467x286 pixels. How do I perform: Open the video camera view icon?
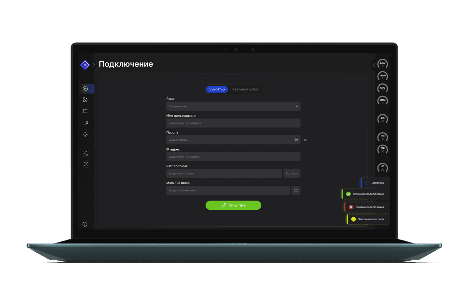85,123
